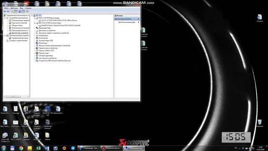Select the Мониторы category
The width and height of the screenshot is (268, 151).
[43, 43]
